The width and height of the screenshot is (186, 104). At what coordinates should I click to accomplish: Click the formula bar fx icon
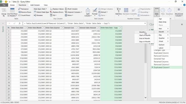pyautogui.click(x=19, y=23)
